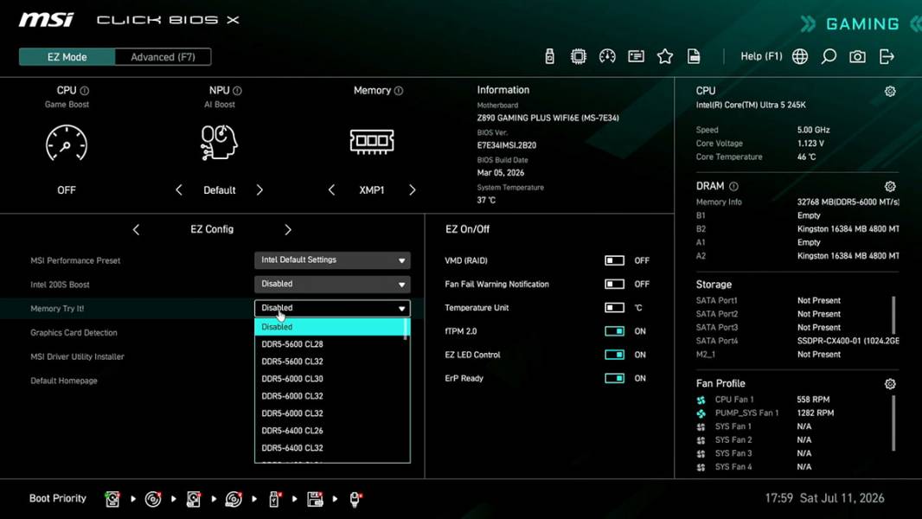Click right arrow beside XMP1

click(413, 189)
